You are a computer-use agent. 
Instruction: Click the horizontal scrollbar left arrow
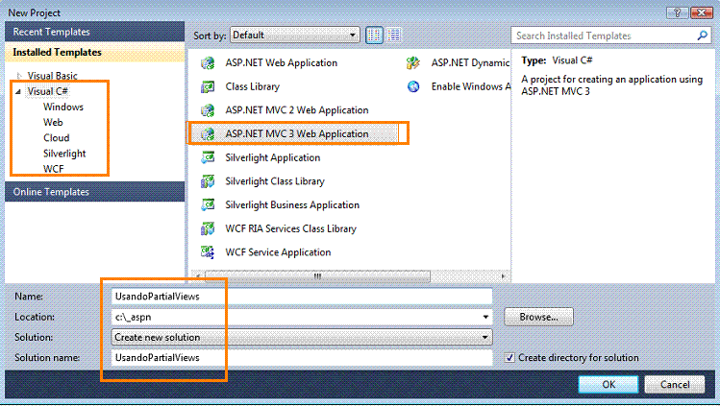(x=198, y=276)
